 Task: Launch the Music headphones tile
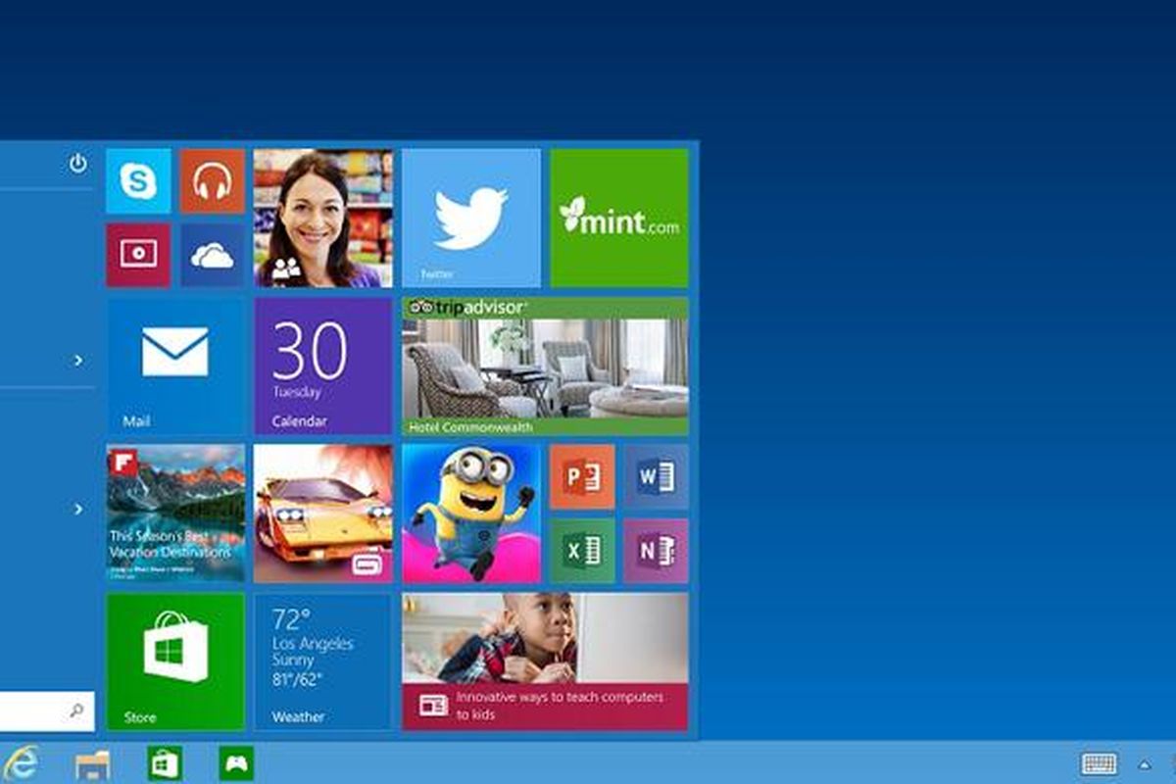pyautogui.click(x=212, y=181)
